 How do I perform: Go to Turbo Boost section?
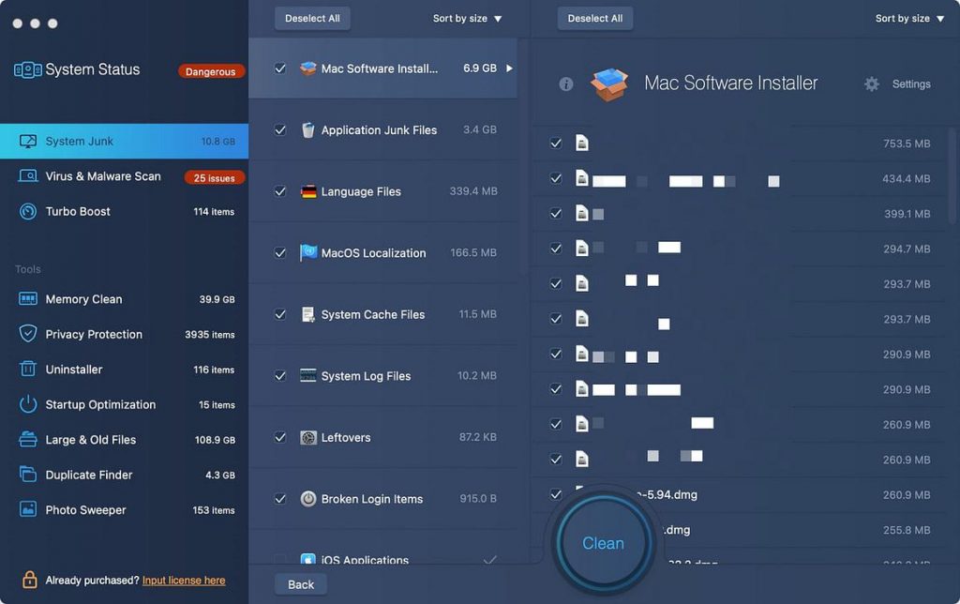78,212
